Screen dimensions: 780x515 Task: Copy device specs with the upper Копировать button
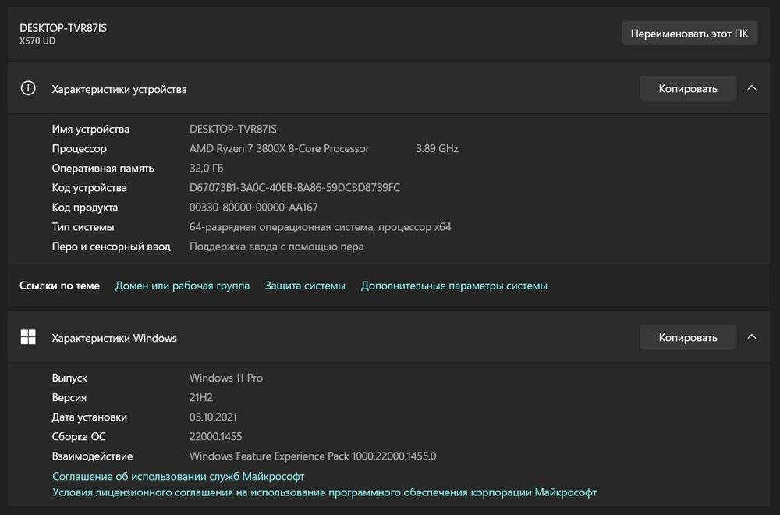pos(687,88)
